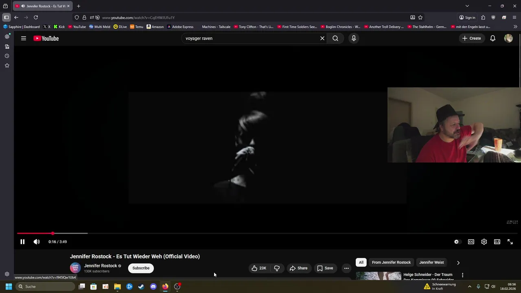Open Discord from taskbar

pyautogui.click(x=153, y=286)
